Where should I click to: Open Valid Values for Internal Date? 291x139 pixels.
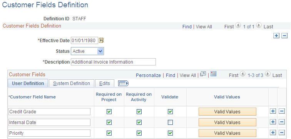(x=227, y=122)
